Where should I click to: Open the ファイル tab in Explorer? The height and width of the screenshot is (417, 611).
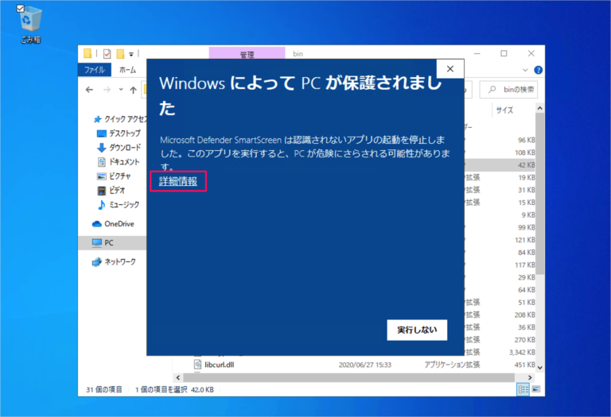pyautogui.click(x=95, y=70)
